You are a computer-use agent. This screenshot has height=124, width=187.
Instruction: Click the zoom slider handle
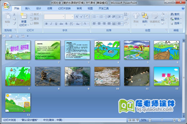[x=162, y=120]
